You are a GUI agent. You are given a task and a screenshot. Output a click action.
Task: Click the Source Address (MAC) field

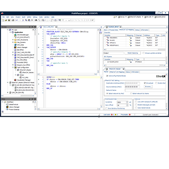[x=132, y=87]
